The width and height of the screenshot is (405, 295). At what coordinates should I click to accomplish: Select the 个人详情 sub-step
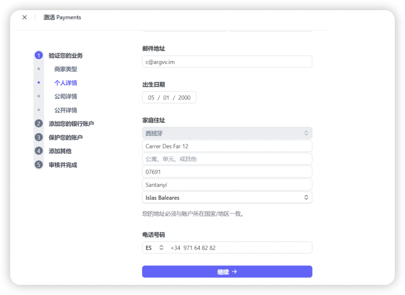point(66,83)
